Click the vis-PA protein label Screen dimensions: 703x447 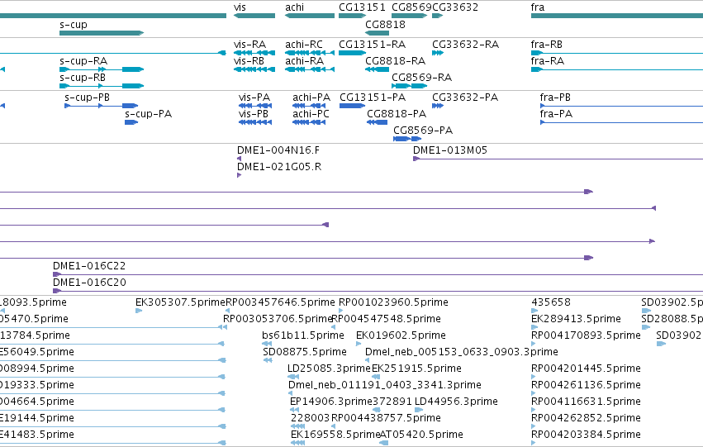(254, 97)
